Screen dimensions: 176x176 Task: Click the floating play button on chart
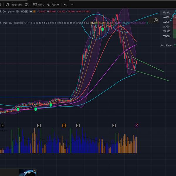tap(155, 20)
